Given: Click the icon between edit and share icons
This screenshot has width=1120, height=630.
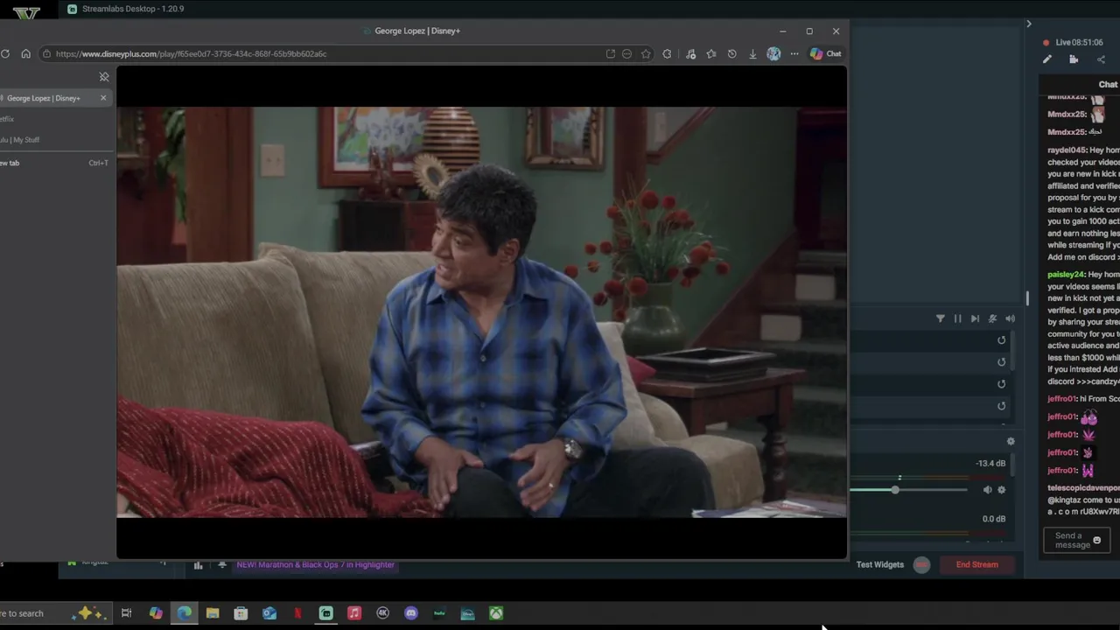Looking at the screenshot, I should point(1074,59).
